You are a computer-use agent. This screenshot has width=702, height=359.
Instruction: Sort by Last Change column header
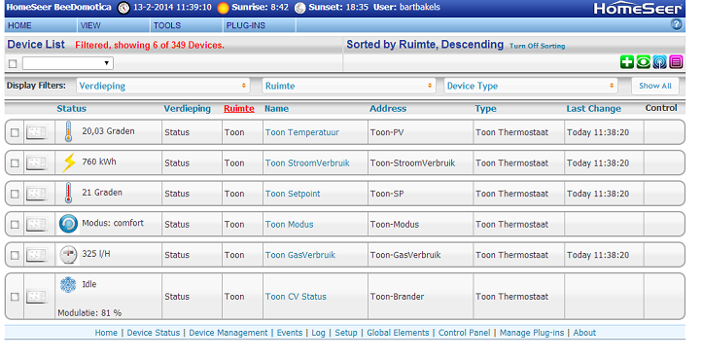pos(594,108)
